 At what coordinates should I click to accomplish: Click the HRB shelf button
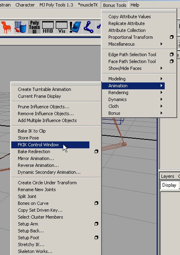coord(48,27)
